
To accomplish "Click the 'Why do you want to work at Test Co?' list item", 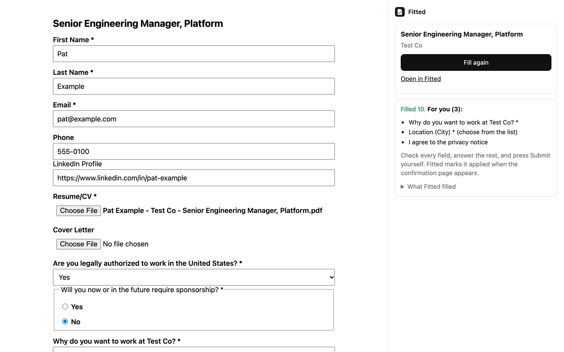I will pyautogui.click(x=464, y=122).
